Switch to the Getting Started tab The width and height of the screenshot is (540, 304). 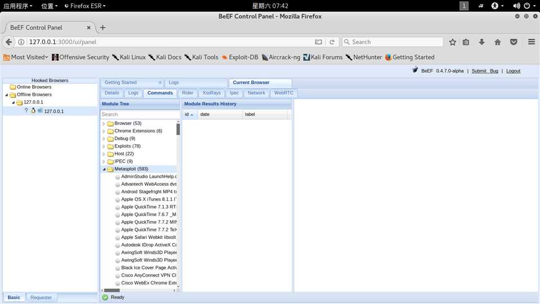(120, 82)
